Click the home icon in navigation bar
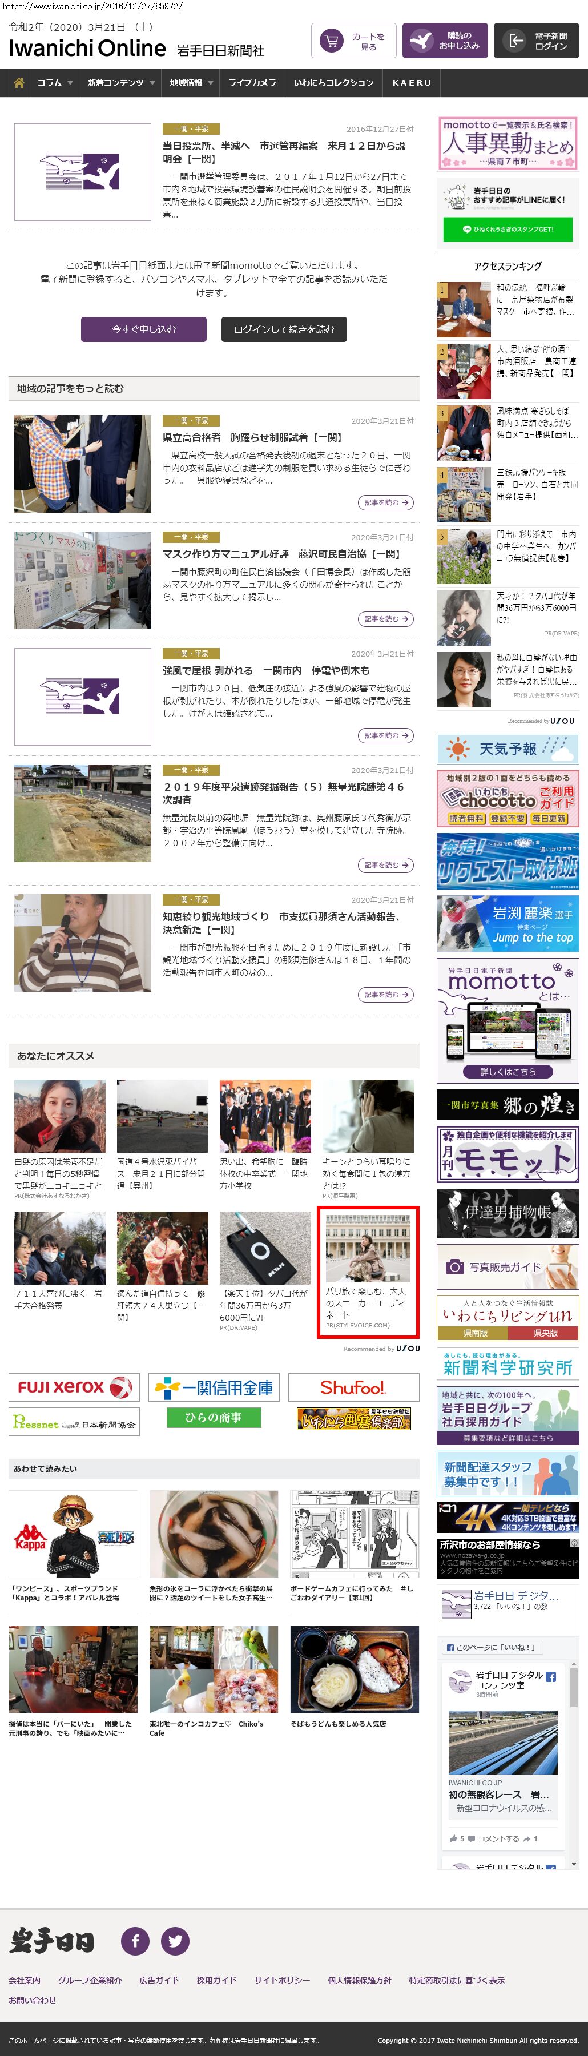588x2056 pixels. pyautogui.click(x=18, y=82)
